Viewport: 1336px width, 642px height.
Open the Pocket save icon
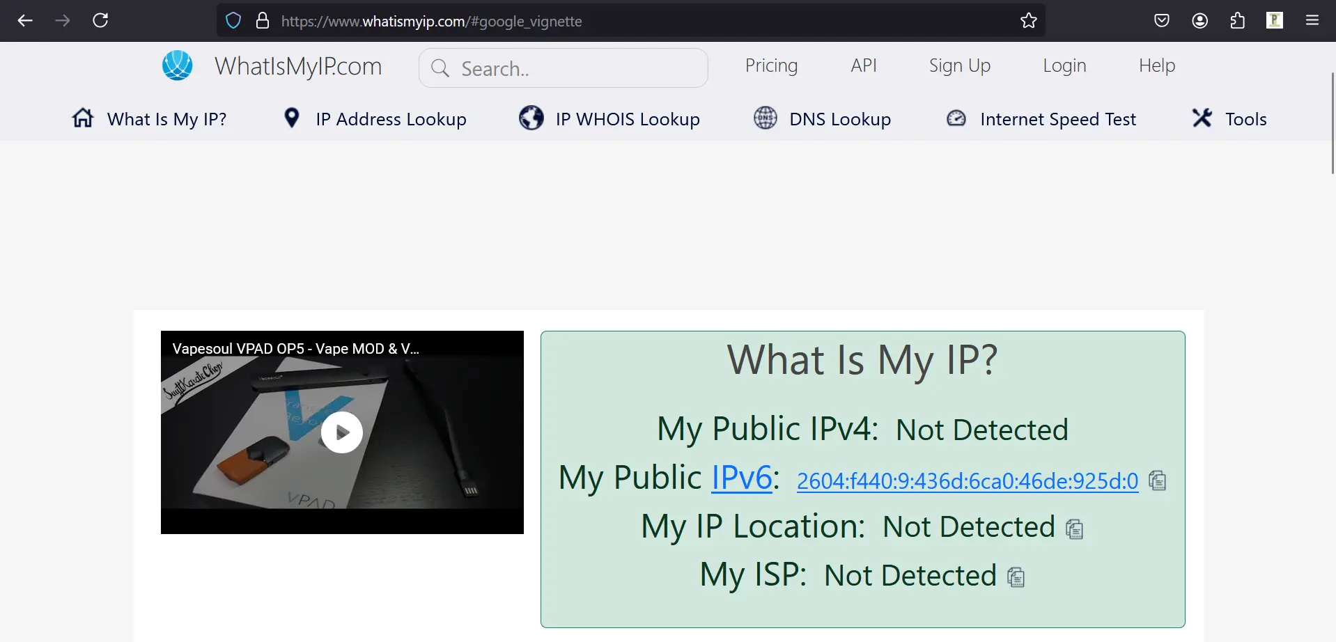coord(1162,21)
